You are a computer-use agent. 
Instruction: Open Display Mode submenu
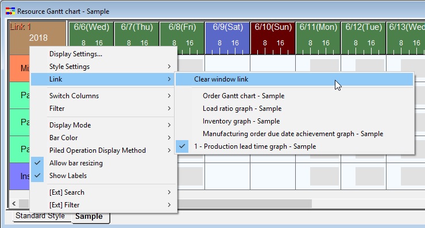(x=103, y=125)
